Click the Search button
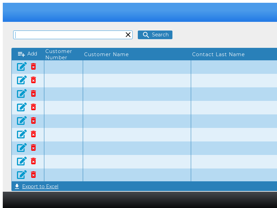Image resolution: width=277 pixels, height=208 pixels. click(x=155, y=35)
